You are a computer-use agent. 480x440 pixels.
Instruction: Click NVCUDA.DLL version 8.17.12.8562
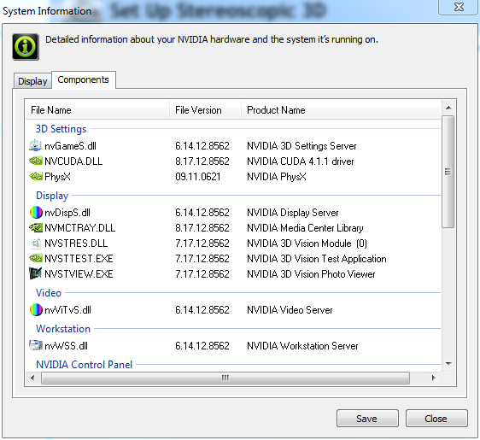tap(202, 161)
